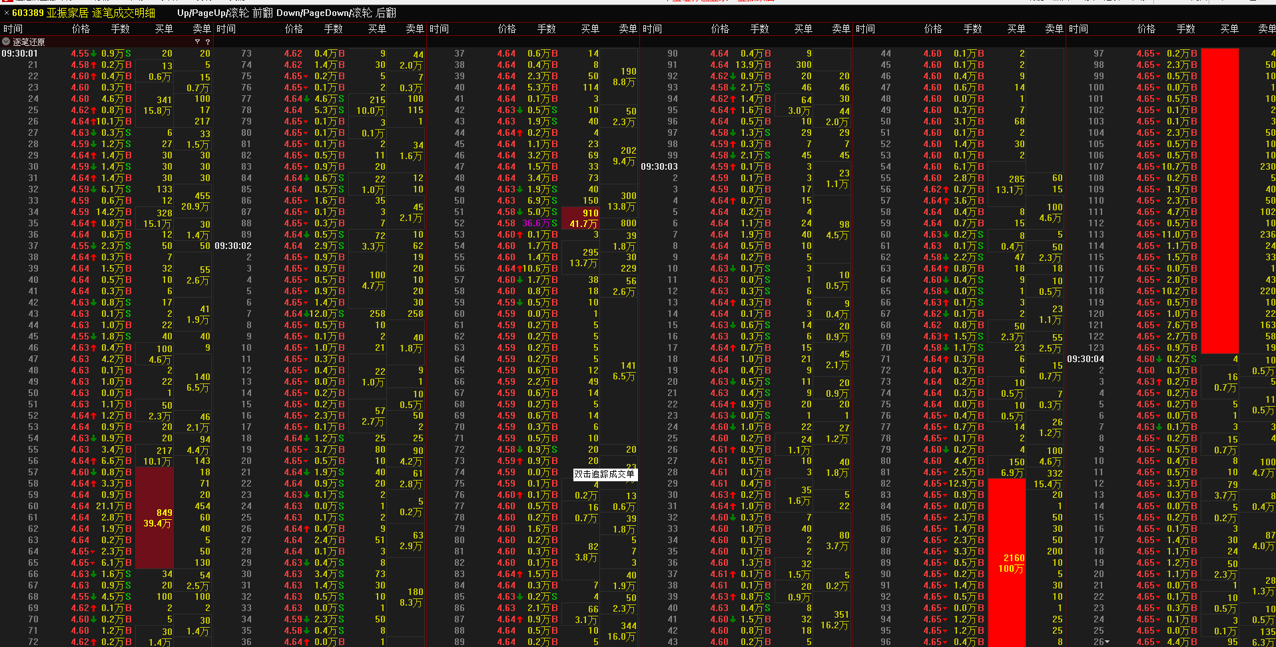The image size is (1276, 647).
Task: Click the question mark help icon
Action: pyautogui.click(x=206, y=42)
